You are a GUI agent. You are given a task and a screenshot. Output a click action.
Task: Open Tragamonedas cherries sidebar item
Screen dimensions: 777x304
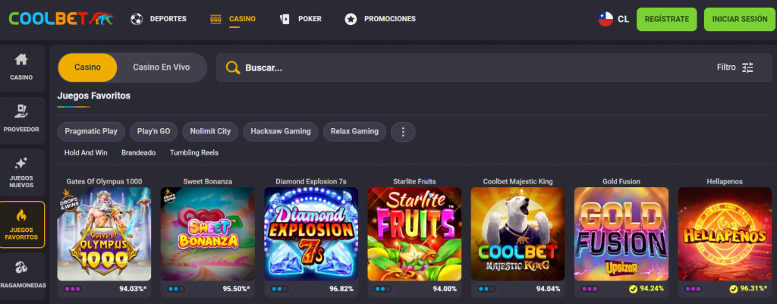[x=21, y=276]
